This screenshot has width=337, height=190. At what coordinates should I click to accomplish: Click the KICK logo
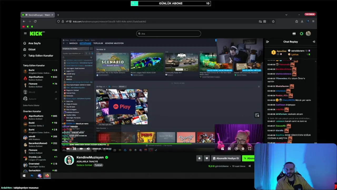click(37, 34)
